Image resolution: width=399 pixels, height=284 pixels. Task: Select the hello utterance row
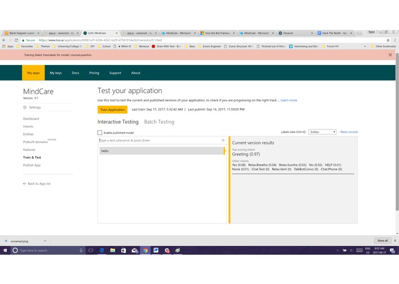coord(162,151)
